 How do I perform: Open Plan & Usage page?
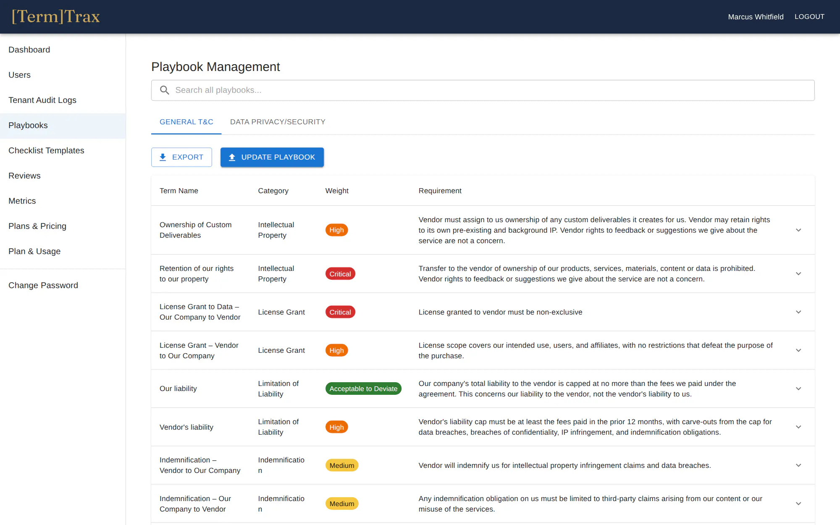(x=63, y=251)
